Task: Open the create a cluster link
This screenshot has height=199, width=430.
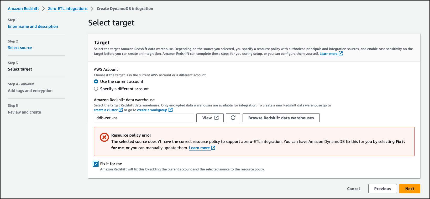Action: [x=106, y=110]
